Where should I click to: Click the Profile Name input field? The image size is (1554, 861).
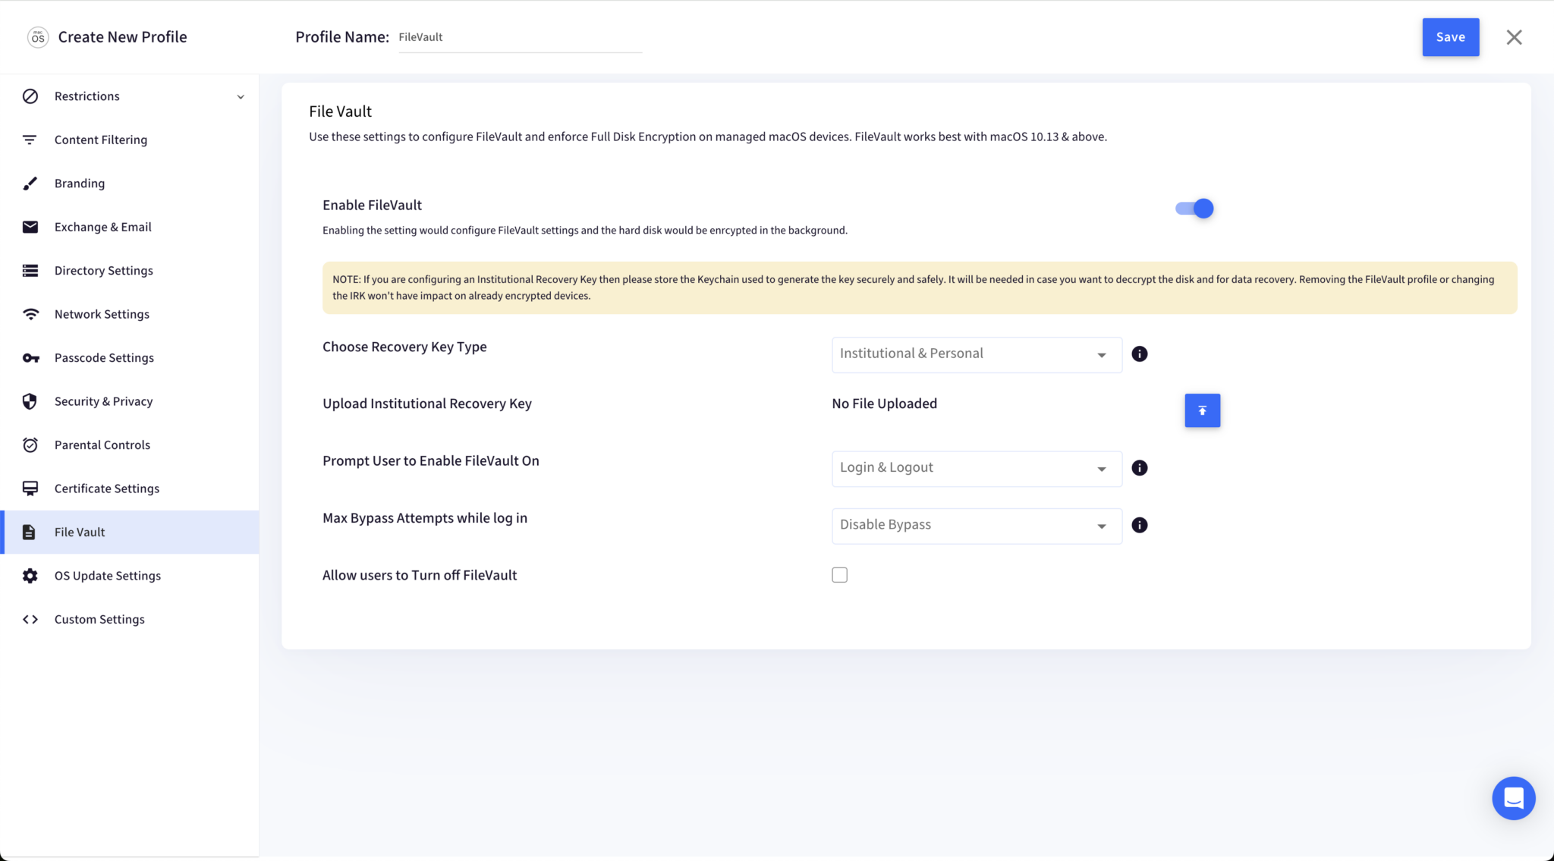pyautogui.click(x=521, y=38)
